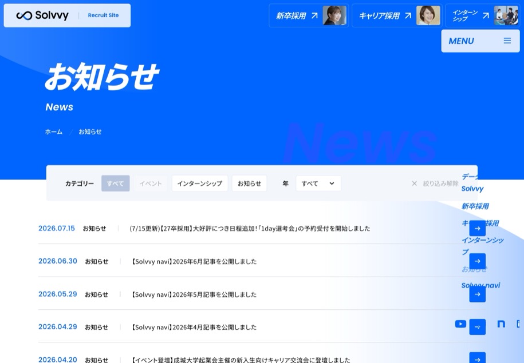
Task: Open 新卒採用 in the side menu
Action: 475,206
